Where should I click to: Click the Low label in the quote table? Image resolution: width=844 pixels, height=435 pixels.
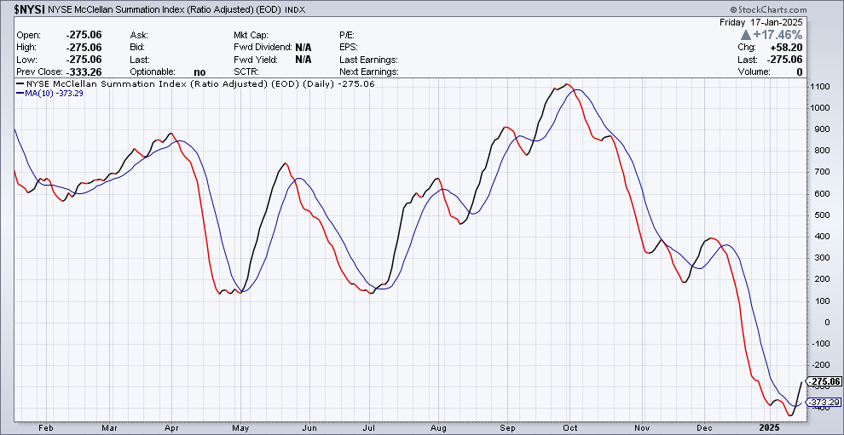(26, 60)
